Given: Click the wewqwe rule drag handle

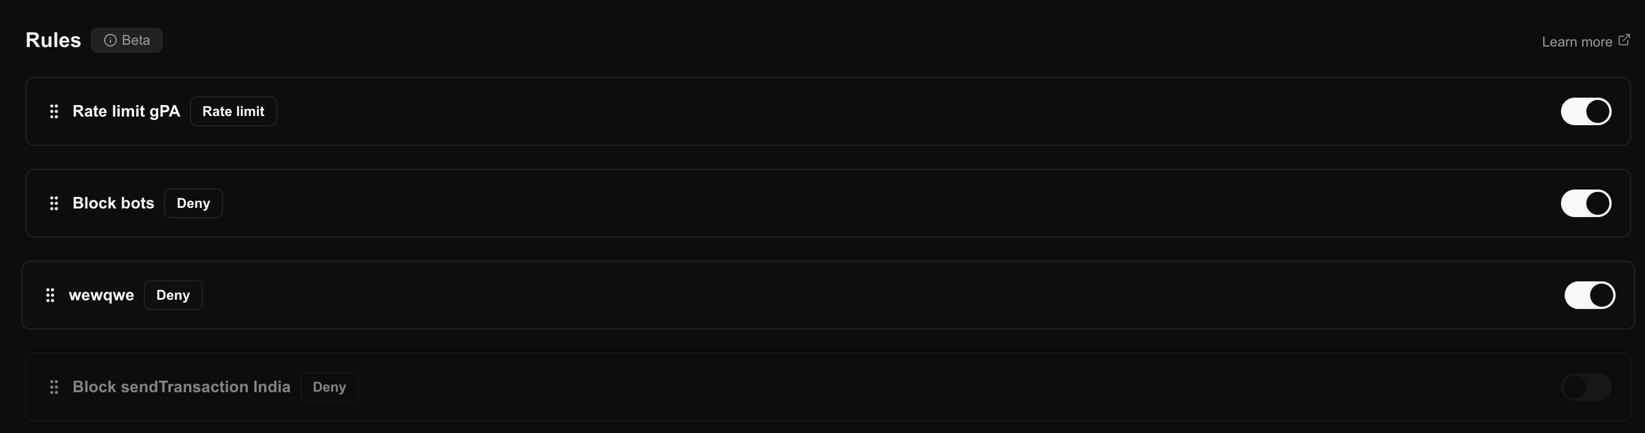Looking at the screenshot, I should 51,295.
